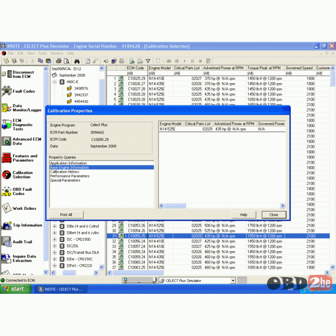Open Data Monitor/Logger in the sidebar

click(22, 108)
